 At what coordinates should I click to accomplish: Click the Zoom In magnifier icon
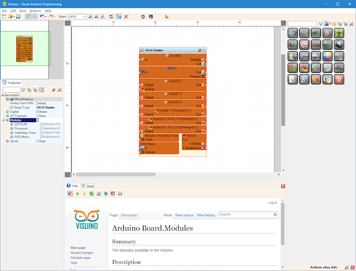(x=90, y=17)
